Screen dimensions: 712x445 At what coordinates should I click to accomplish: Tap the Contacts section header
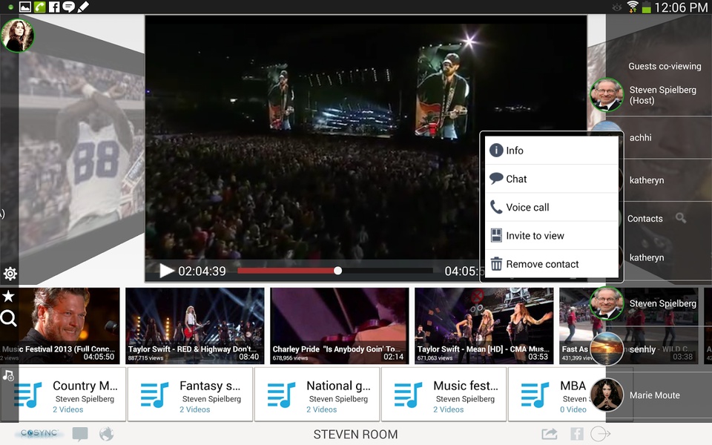pos(645,218)
